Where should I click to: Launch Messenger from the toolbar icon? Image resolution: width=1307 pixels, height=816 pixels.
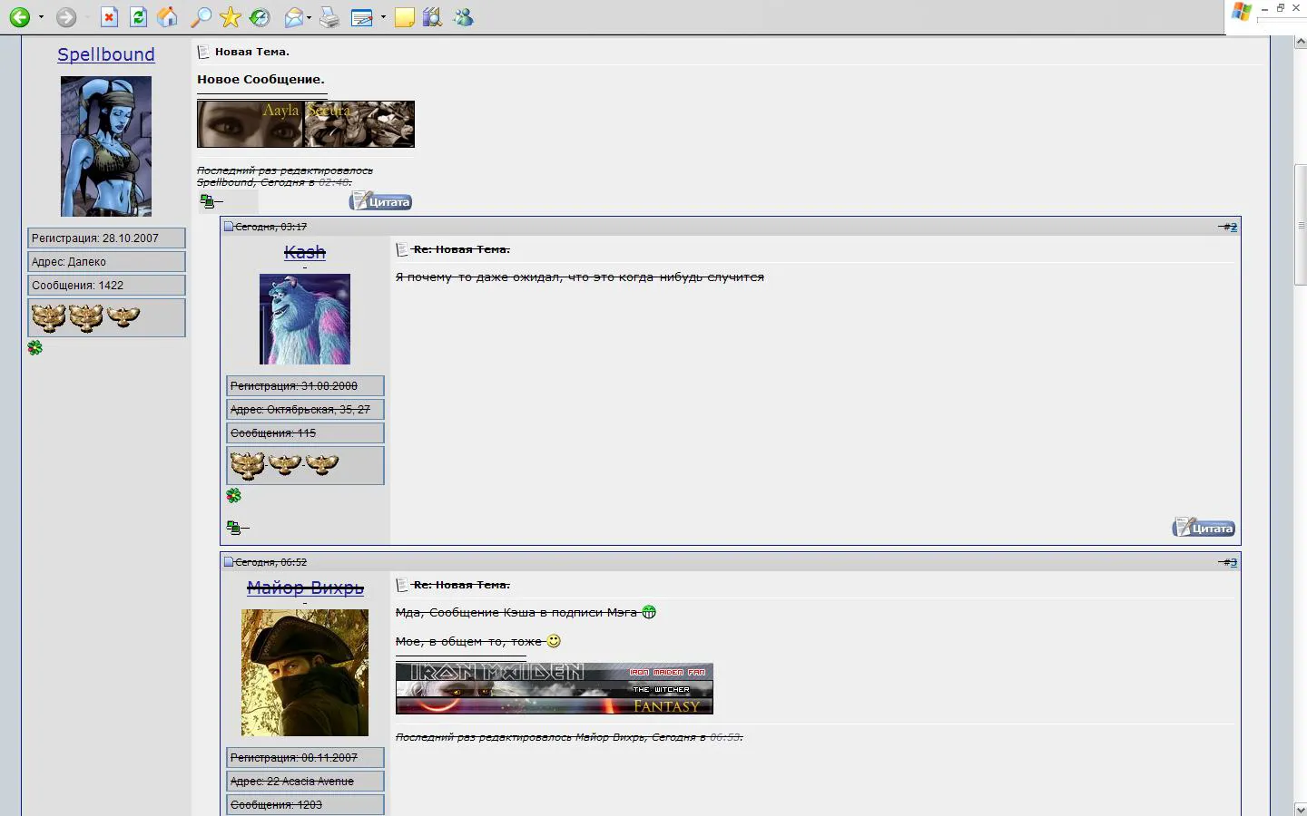click(463, 17)
